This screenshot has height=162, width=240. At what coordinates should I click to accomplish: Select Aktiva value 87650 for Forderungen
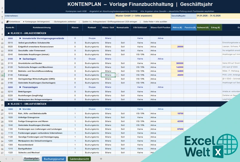pyautogui.click(x=177, y=129)
